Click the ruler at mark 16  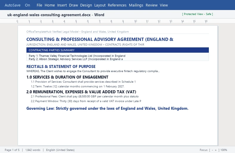pos(206,21)
